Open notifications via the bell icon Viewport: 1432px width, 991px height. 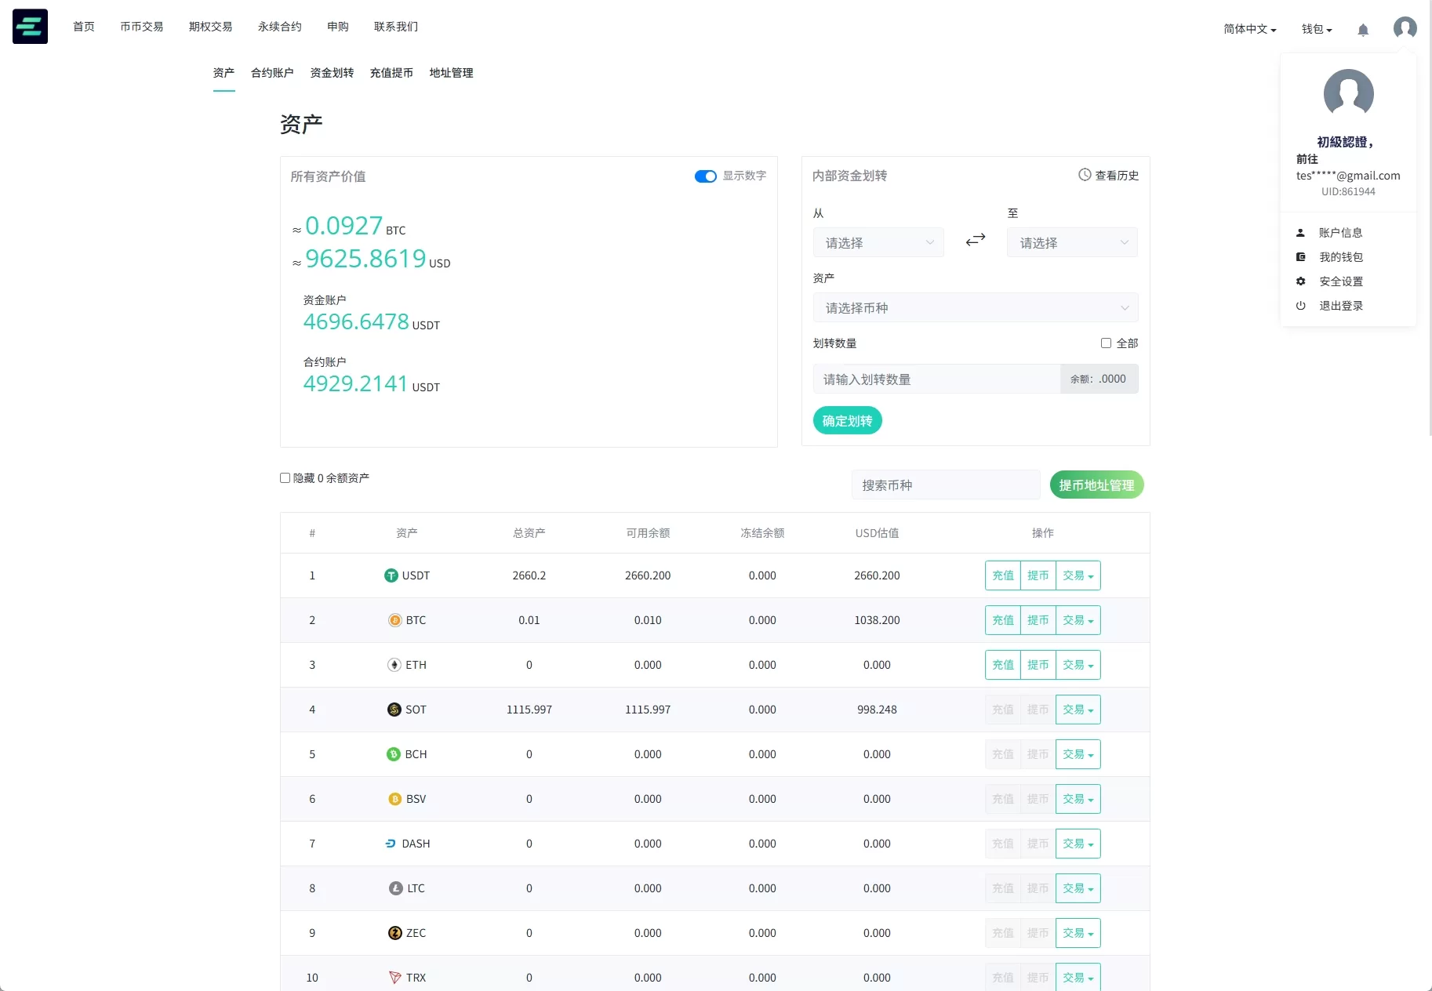click(x=1363, y=30)
